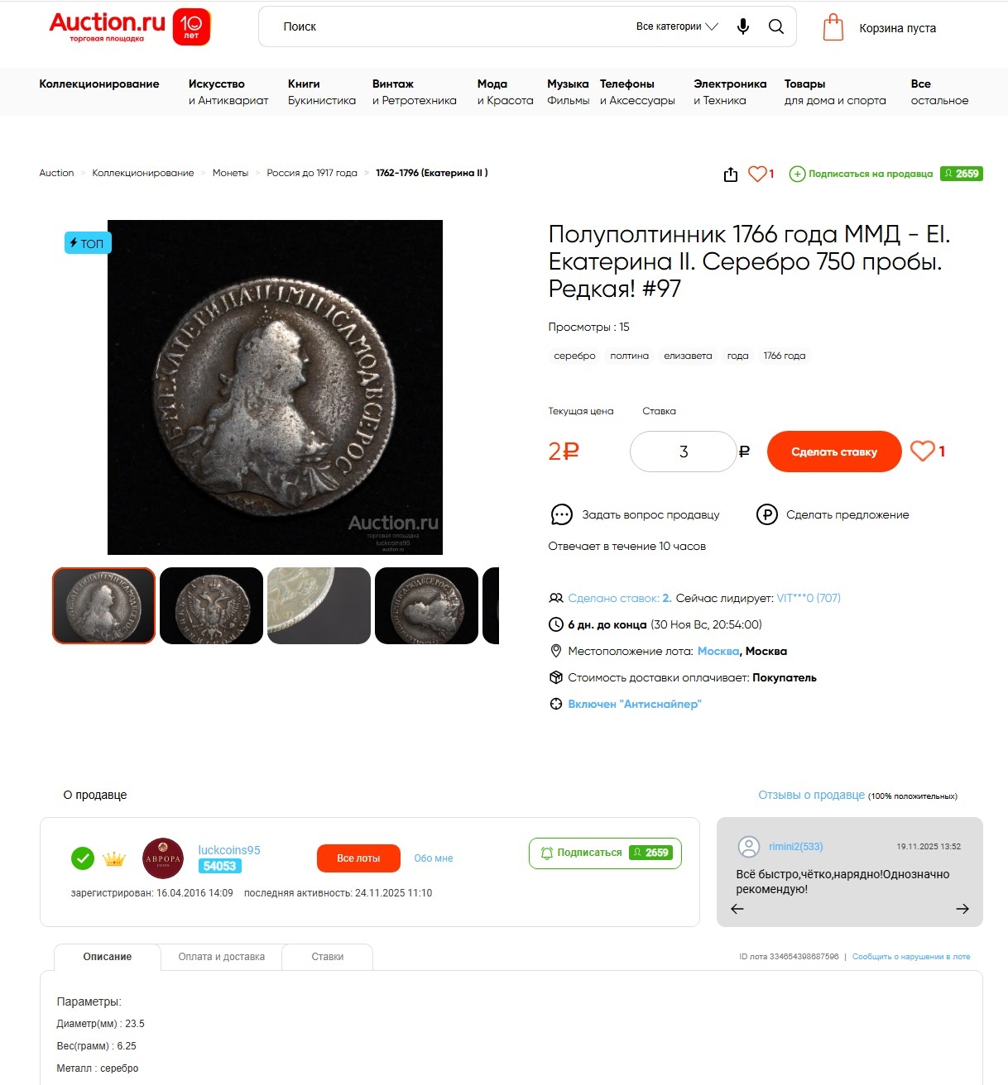Click the share icon above the title
This screenshot has width=1008, height=1085.
(x=731, y=174)
